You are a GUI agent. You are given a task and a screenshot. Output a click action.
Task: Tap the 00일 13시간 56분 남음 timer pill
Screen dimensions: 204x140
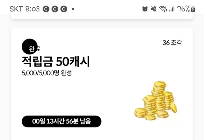point(62,122)
